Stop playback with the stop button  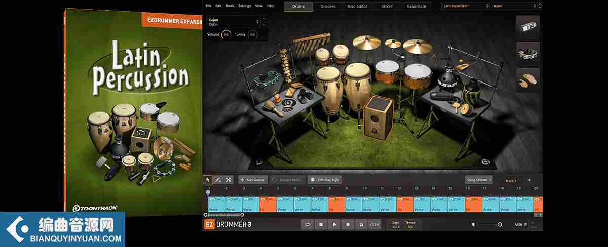(321, 224)
